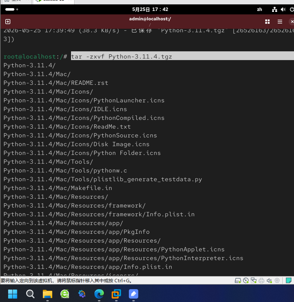Click the line Python-3.11.4/Mac/Tools/

point(48,162)
